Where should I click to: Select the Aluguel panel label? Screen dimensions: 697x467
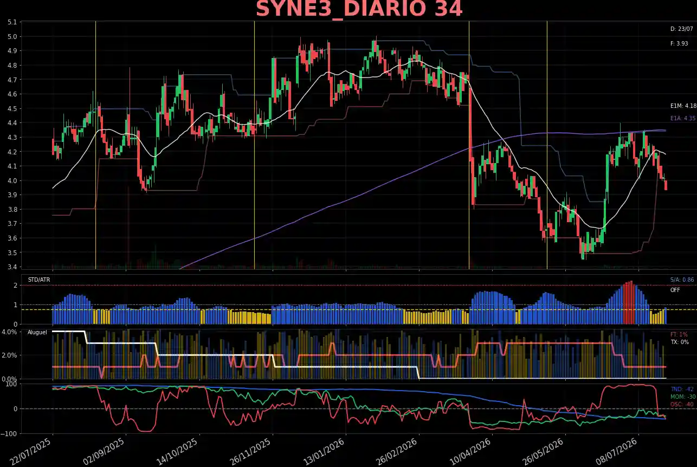click(x=37, y=332)
